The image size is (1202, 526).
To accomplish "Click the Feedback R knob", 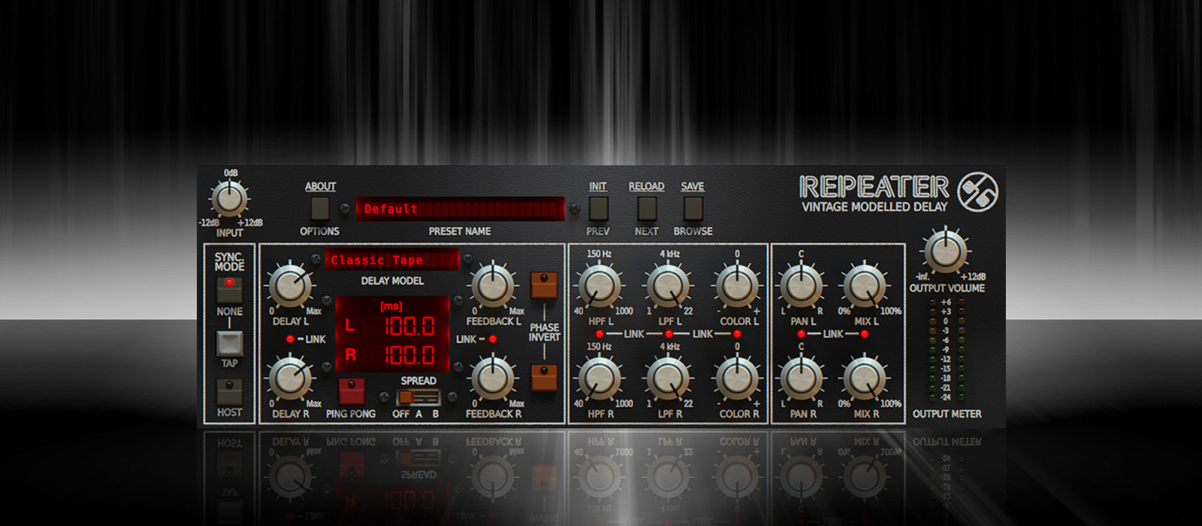I will tap(493, 378).
